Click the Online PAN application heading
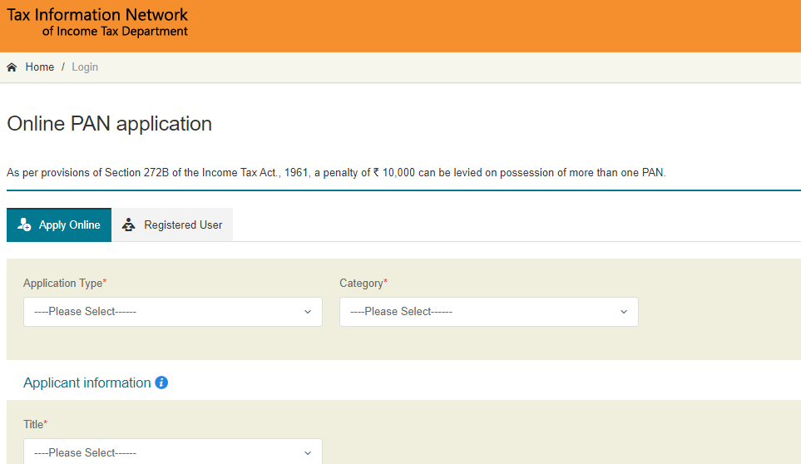 click(x=109, y=124)
